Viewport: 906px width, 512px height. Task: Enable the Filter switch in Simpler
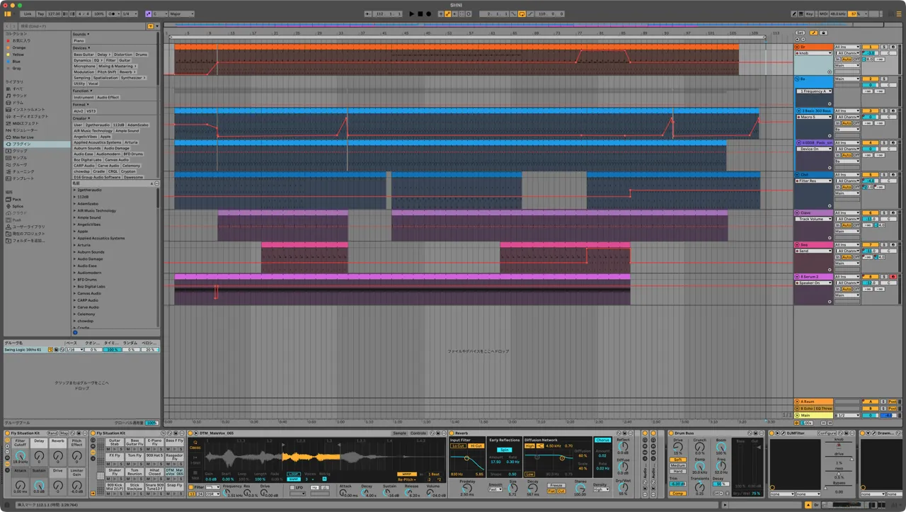(191, 487)
